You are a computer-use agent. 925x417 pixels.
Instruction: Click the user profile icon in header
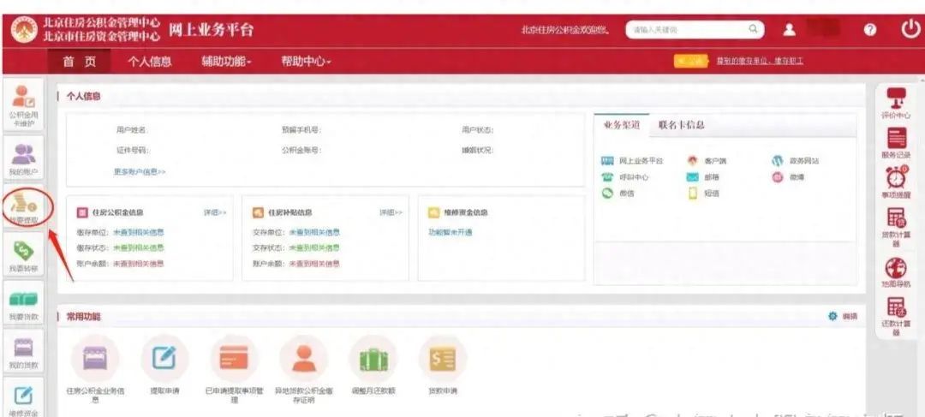tap(790, 30)
